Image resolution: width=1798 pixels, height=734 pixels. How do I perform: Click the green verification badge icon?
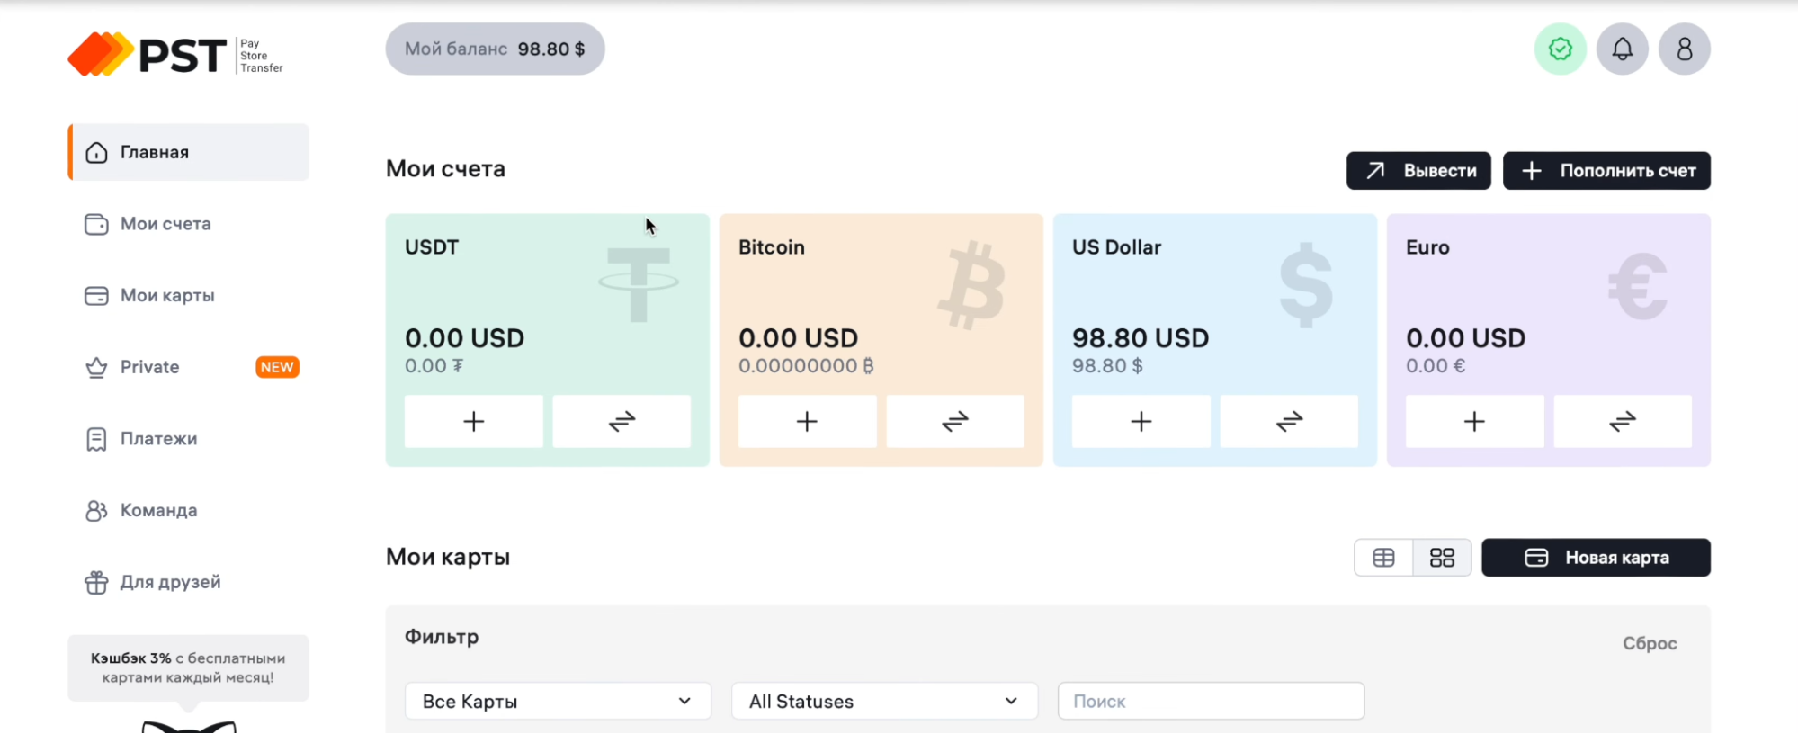1560,49
